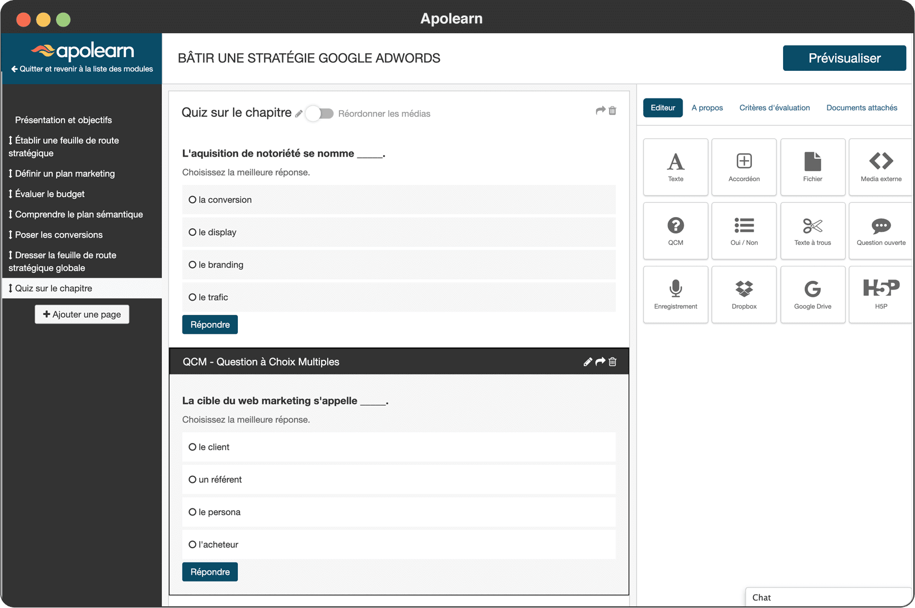915x608 pixels.
Task: Toggle Réordonner les médias switch
Action: pos(319,114)
